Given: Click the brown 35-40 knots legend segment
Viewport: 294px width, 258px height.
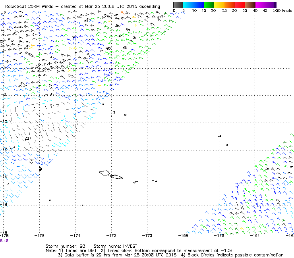Looking at the screenshot, I should pos(250,5).
